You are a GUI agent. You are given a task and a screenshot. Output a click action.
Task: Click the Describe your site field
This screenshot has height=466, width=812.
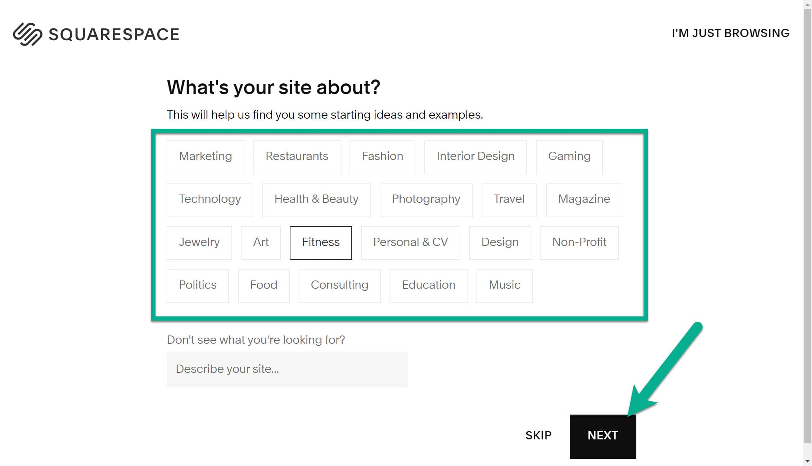tap(287, 369)
